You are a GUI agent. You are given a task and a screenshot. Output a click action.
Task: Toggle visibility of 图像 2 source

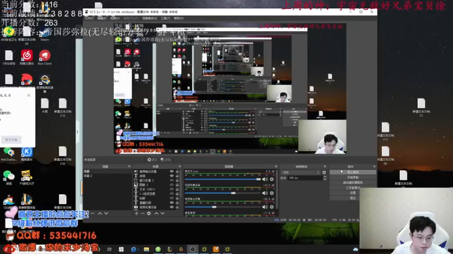(172, 185)
